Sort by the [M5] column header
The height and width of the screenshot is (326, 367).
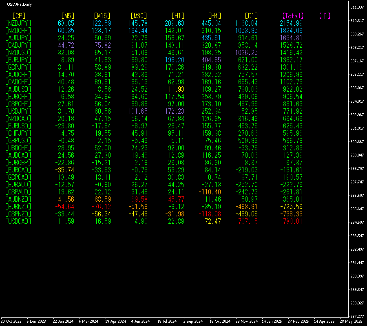(x=68, y=16)
